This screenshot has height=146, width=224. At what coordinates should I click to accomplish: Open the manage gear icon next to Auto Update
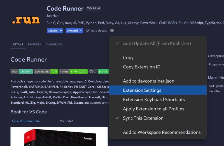(112, 31)
